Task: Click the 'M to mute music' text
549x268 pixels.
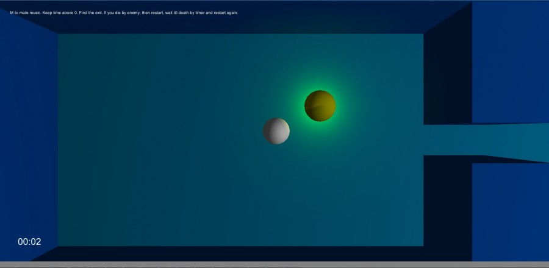Action: 26,13
